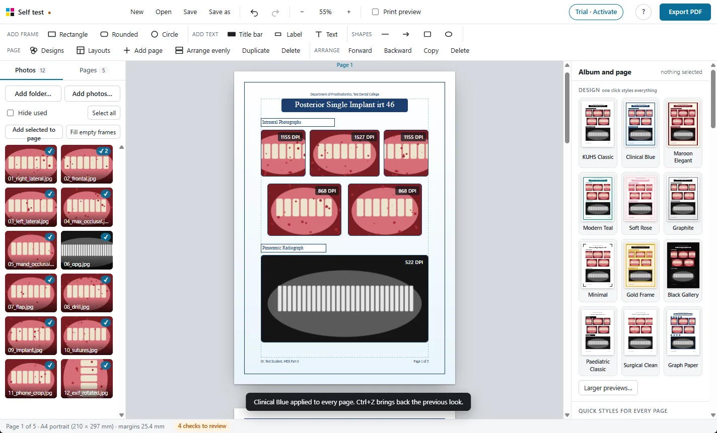Screen dimensions: 717x433
Task: Switch to the Photos tab
Action: click(31, 70)
